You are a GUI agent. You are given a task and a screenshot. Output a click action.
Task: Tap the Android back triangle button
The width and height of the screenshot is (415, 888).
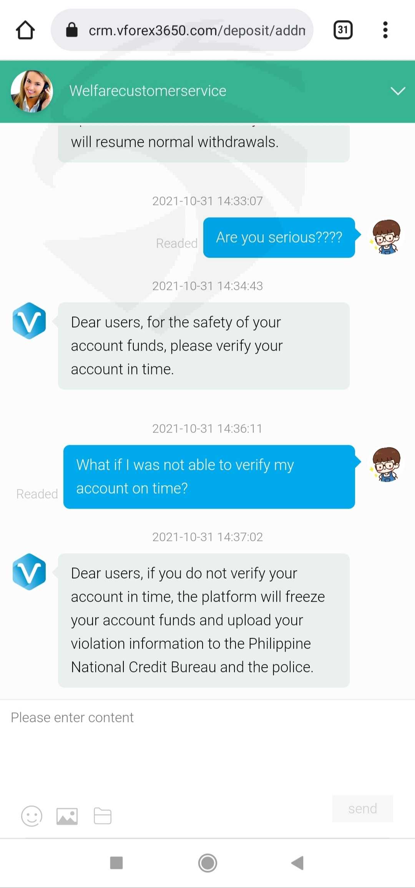coord(298,863)
